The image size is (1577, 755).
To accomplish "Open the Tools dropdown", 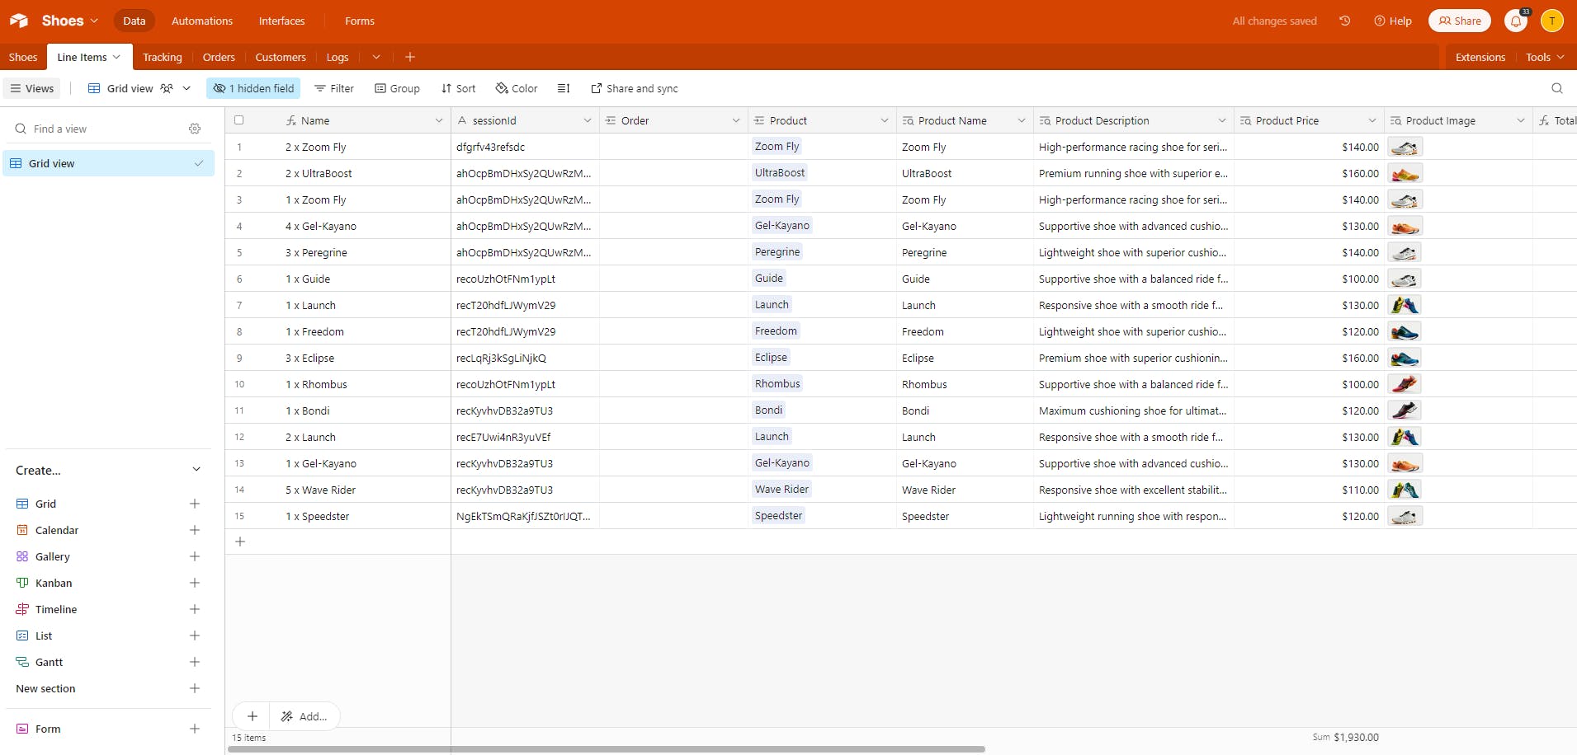I will pyautogui.click(x=1545, y=57).
